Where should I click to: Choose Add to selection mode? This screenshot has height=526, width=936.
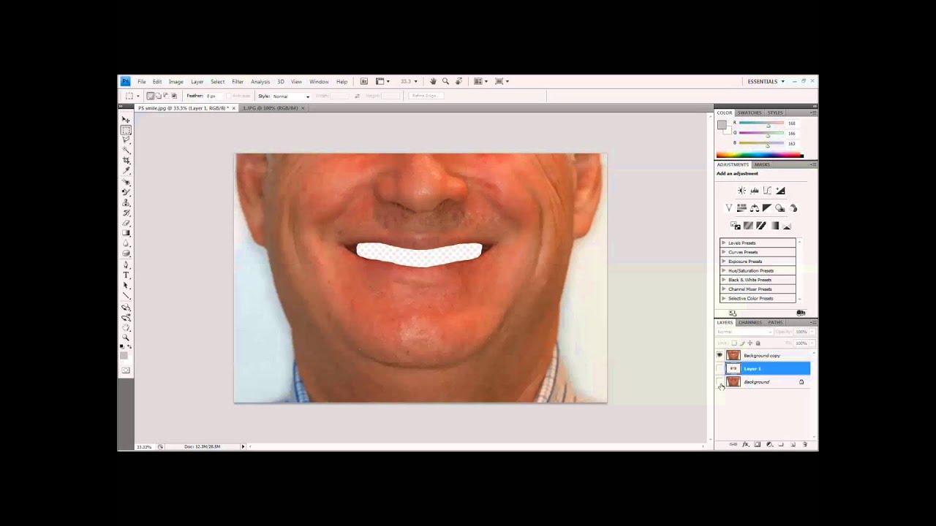158,96
